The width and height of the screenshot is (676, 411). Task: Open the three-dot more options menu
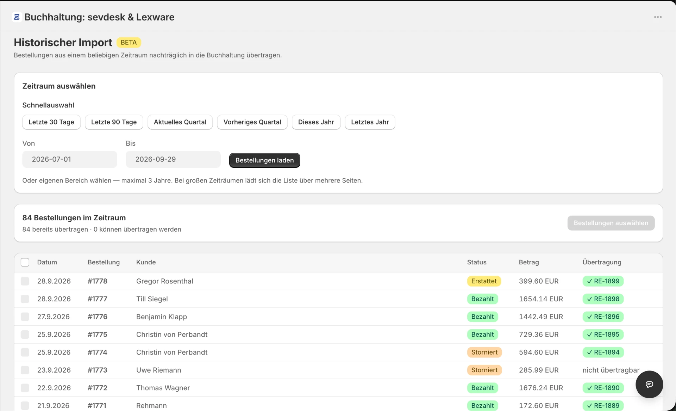click(658, 17)
